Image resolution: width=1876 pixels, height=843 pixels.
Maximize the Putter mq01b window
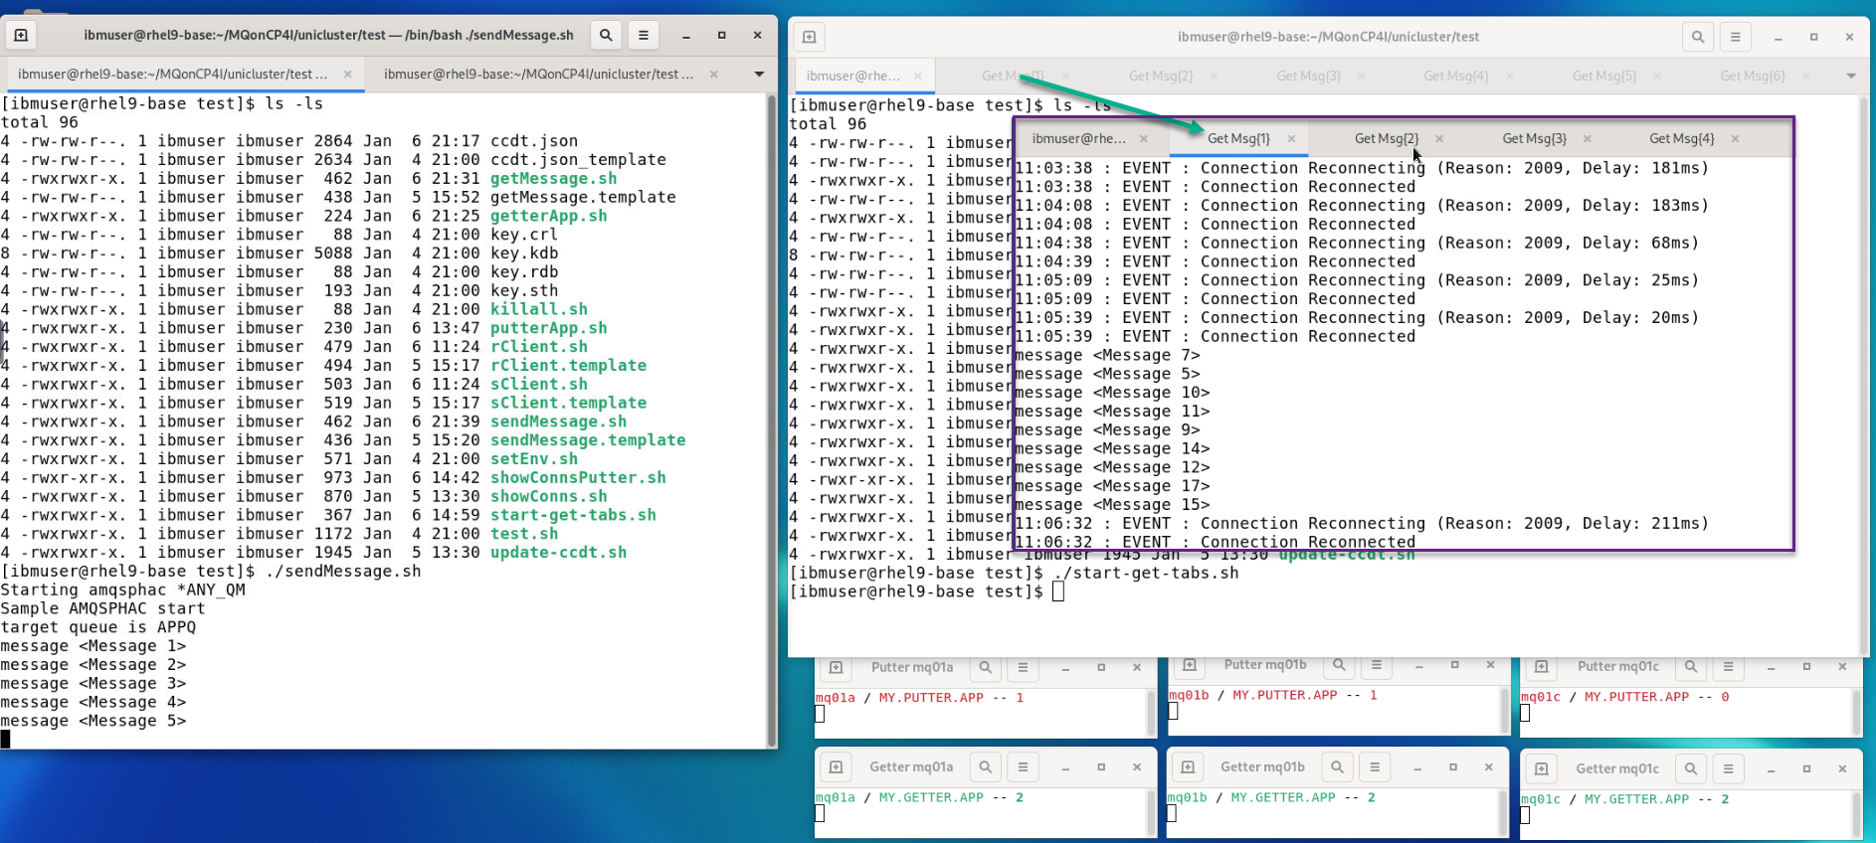pos(1454,665)
